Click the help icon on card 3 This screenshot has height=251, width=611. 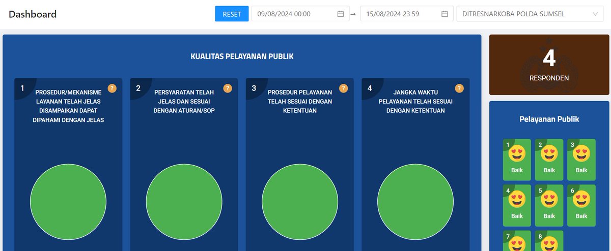[344, 88]
